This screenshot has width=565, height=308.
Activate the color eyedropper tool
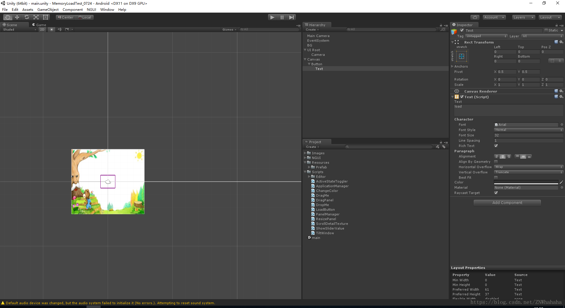(x=561, y=182)
